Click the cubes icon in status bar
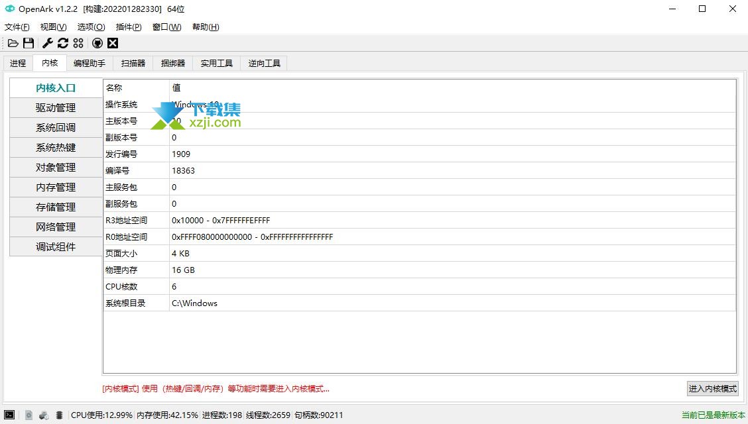The image size is (748, 424). 44,415
